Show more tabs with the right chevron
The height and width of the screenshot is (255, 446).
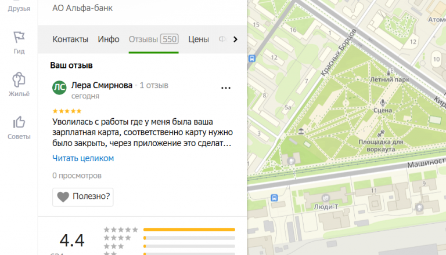pos(235,39)
